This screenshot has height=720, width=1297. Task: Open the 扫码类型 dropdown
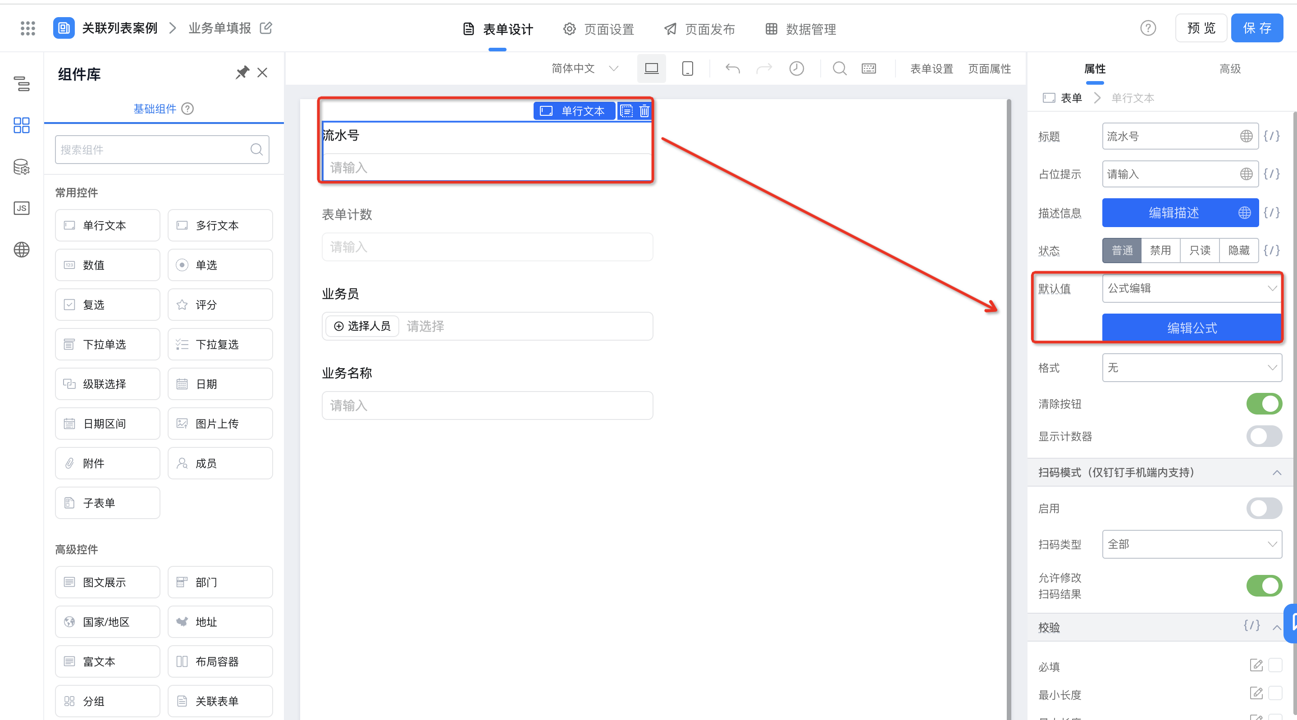(x=1192, y=544)
